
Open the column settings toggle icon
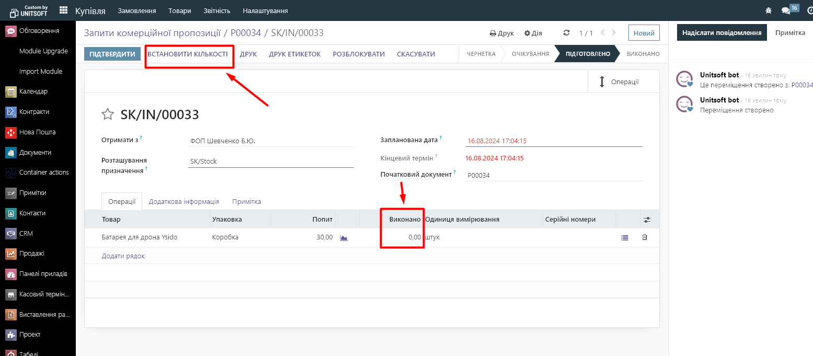click(647, 220)
